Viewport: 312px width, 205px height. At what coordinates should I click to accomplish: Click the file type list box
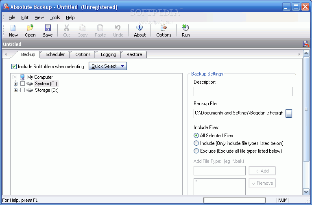click(220, 186)
